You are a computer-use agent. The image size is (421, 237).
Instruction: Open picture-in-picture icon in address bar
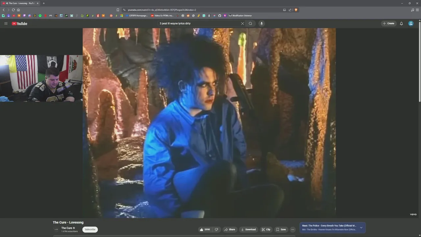tap(285, 10)
